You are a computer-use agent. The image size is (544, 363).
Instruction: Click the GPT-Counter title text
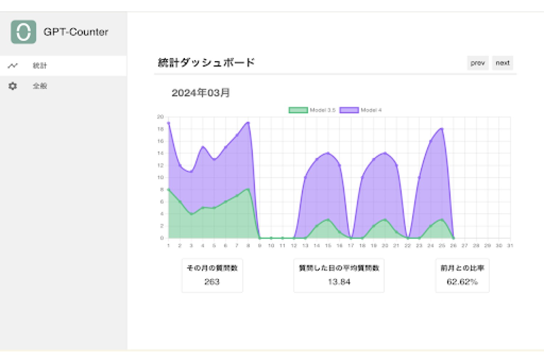(x=76, y=32)
